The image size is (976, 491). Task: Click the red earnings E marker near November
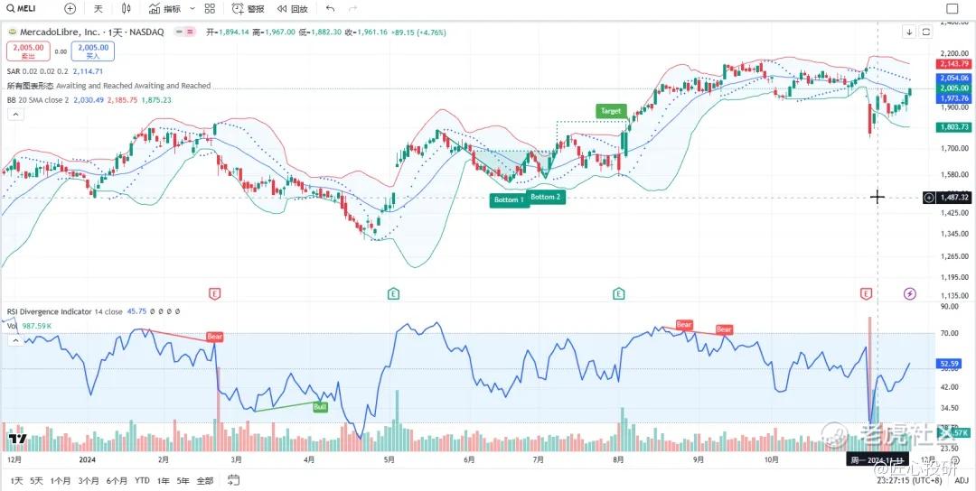click(865, 293)
